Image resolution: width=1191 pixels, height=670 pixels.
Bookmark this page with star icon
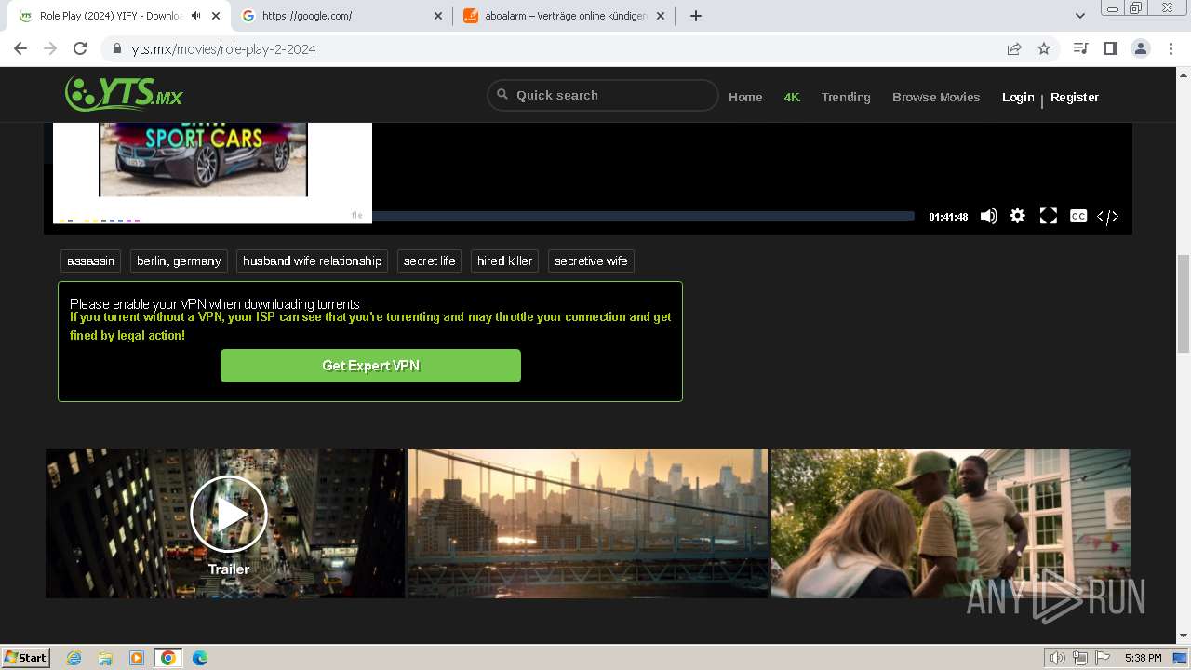(1044, 48)
